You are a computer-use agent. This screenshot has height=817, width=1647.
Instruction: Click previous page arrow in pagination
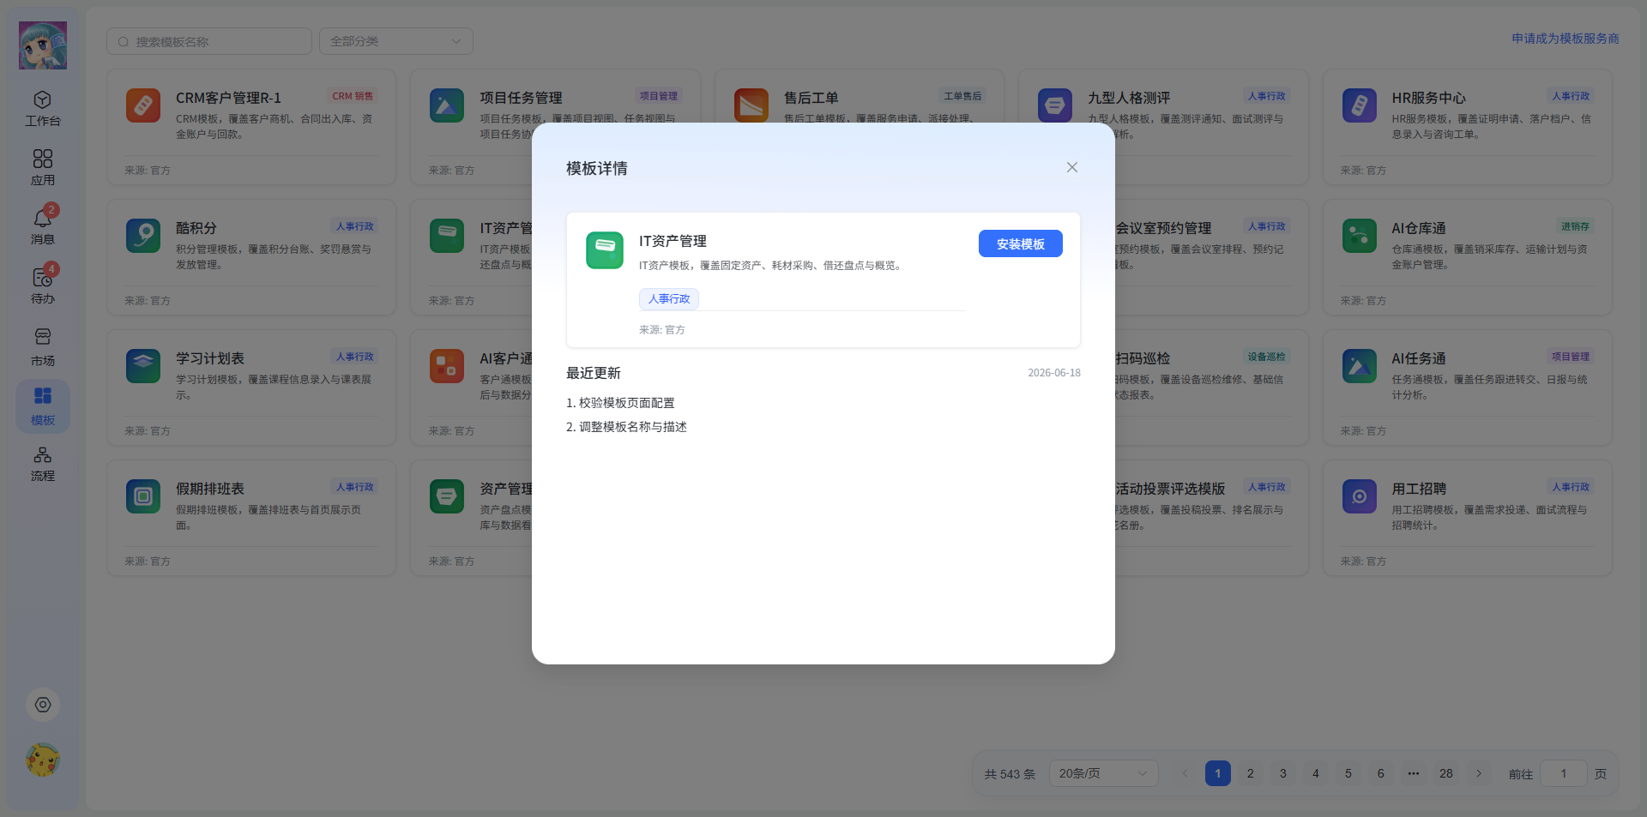(1185, 773)
